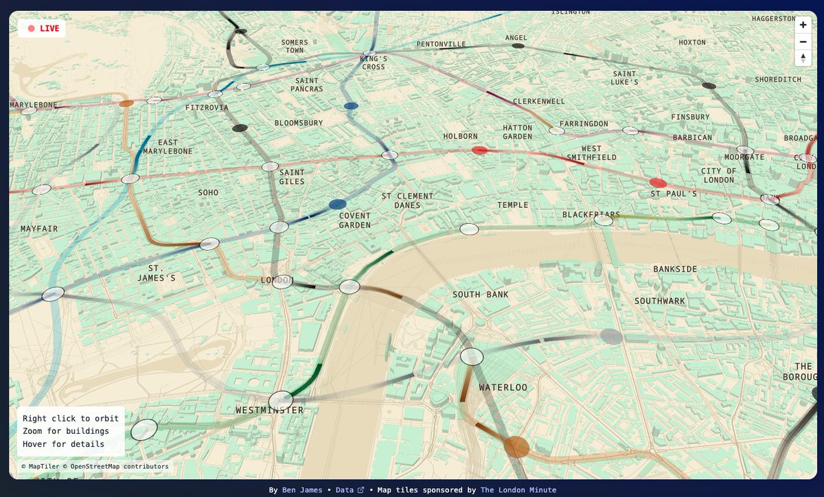The height and width of the screenshot is (497, 824).
Task: Select the black train marker near Shoreditch
Action: pos(709,86)
